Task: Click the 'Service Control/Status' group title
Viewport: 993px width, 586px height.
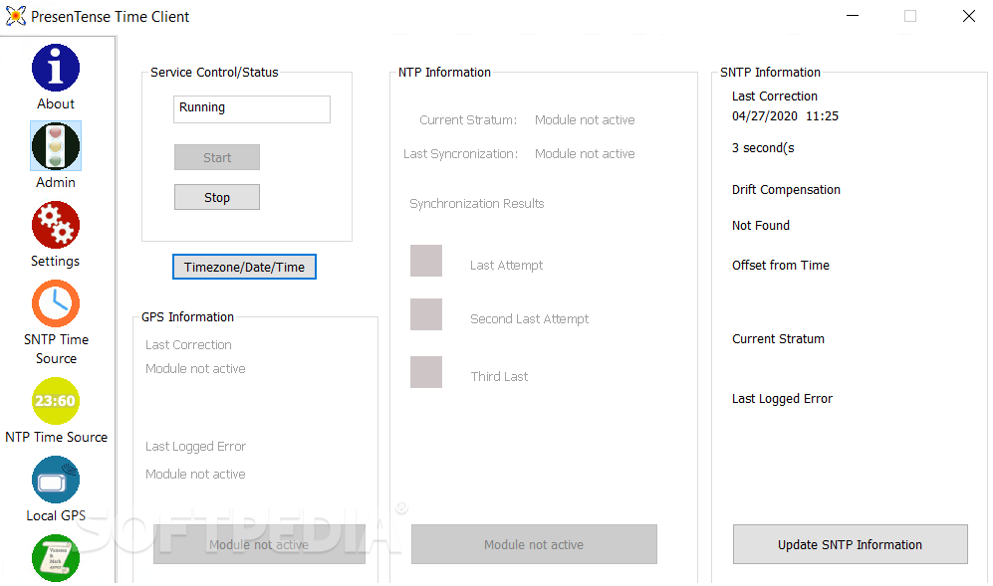Action: pos(214,73)
